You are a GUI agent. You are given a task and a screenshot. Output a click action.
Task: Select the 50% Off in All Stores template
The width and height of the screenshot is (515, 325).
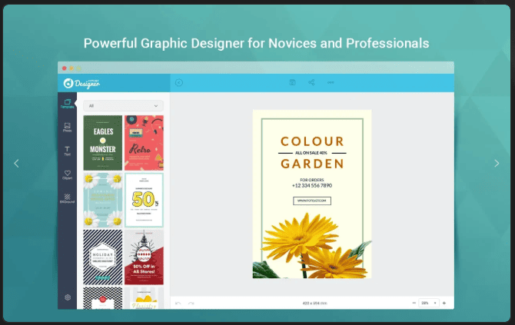click(144, 257)
